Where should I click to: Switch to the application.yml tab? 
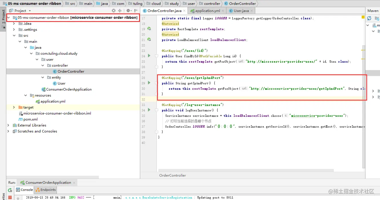[207, 11]
